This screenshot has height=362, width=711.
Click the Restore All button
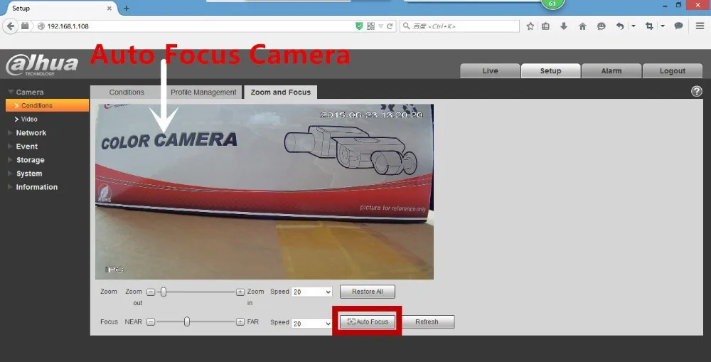(x=368, y=292)
